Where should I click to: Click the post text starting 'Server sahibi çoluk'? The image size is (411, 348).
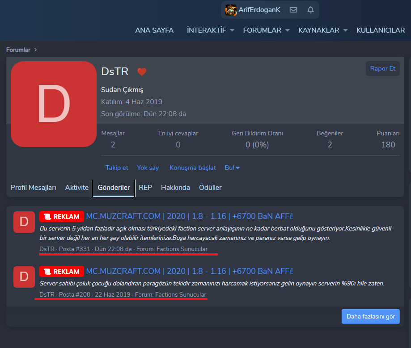pyautogui.click(x=212, y=284)
